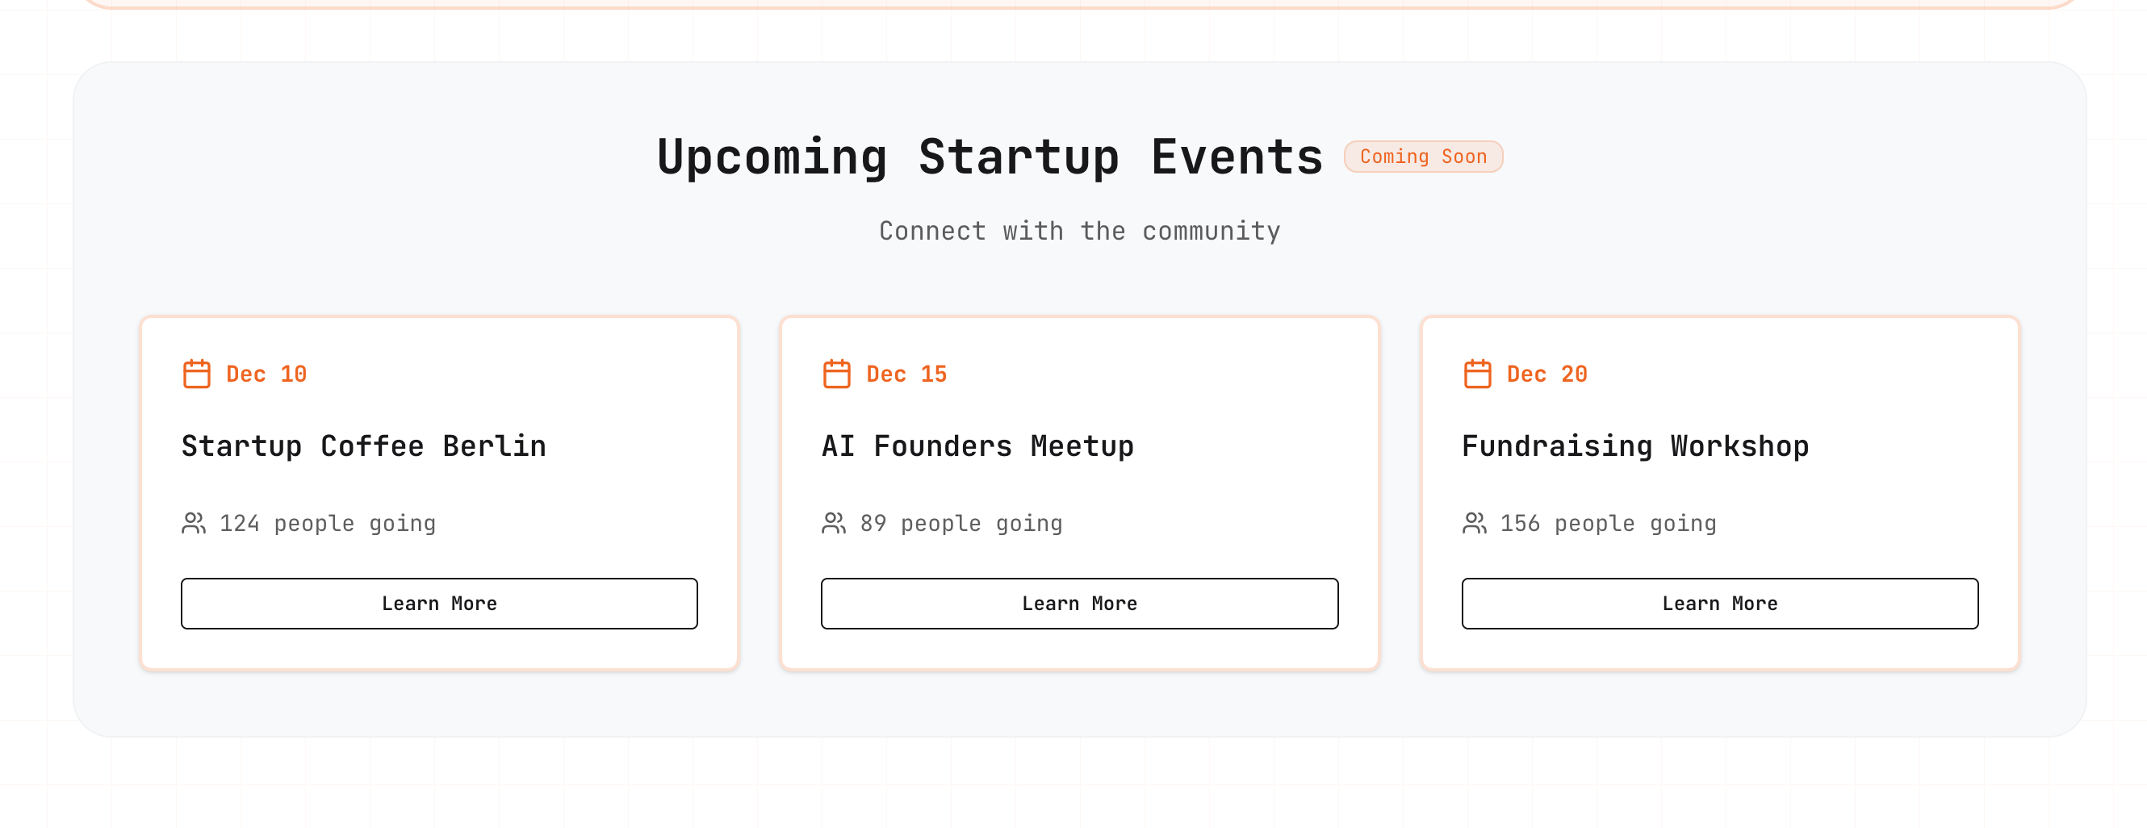The width and height of the screenshot is (2147, 828).
Task: Click the Connect with the community subtitle
Action: 1078,231
